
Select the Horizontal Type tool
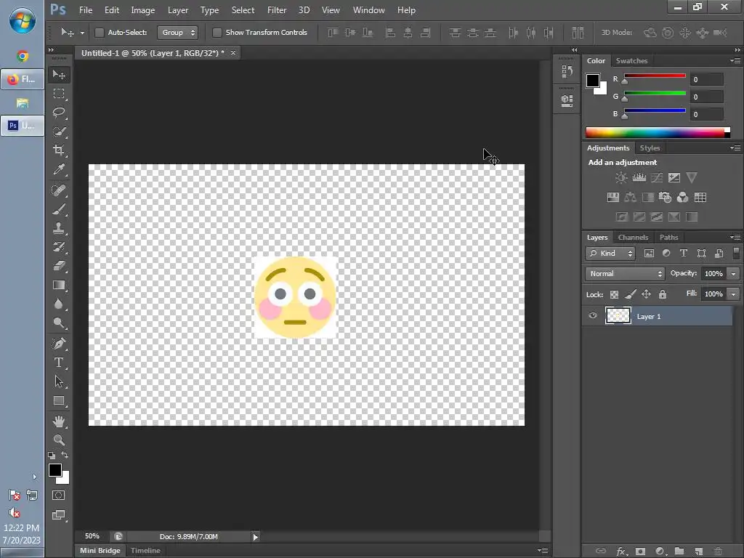click(x=59, y=363)
